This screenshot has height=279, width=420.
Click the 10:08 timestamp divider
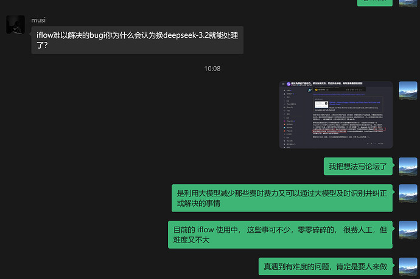point(212,69)
